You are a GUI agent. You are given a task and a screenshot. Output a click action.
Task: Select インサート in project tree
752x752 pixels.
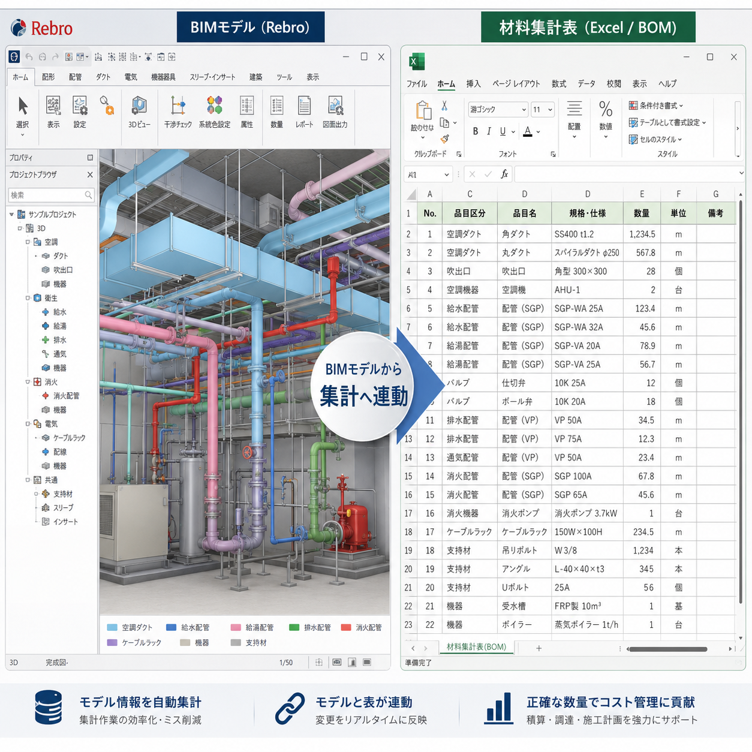(65, 522)
